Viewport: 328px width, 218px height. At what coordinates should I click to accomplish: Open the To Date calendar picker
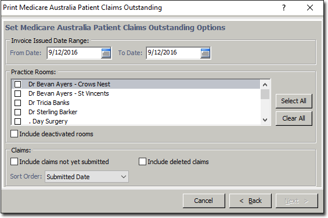coord(205,53)
